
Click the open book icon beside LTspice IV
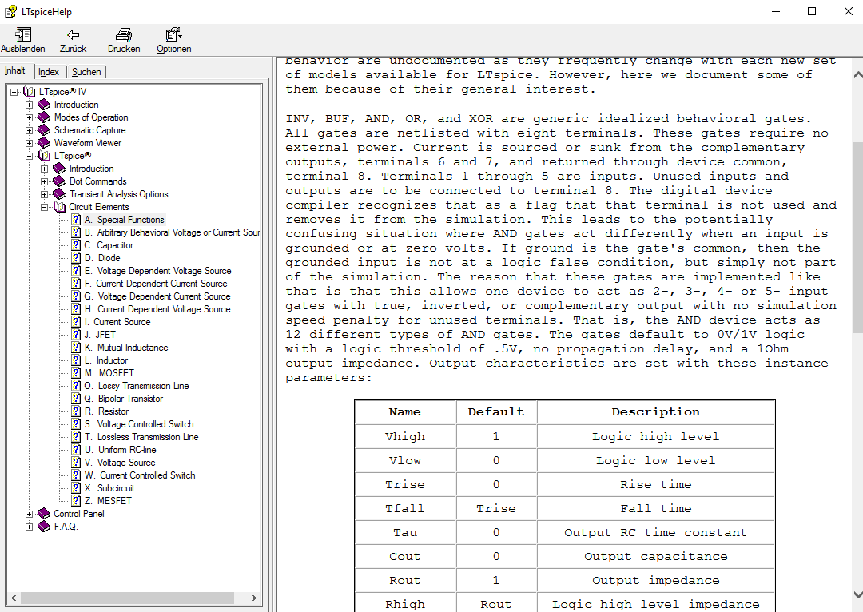[30, 92]
